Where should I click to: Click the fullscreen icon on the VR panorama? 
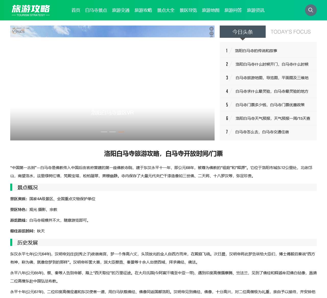point(211,29)
